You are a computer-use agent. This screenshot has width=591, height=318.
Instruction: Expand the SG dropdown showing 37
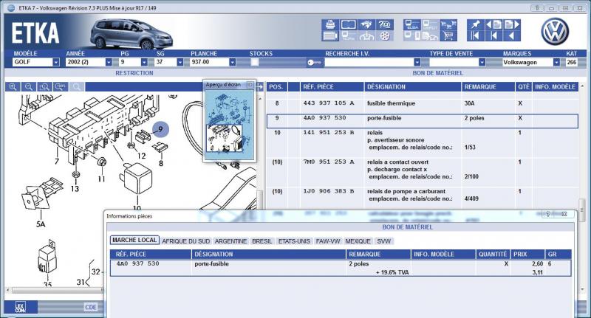point(180,62)
